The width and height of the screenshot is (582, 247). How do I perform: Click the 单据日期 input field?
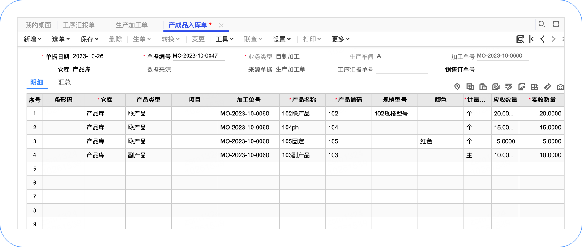coord(97,56)
